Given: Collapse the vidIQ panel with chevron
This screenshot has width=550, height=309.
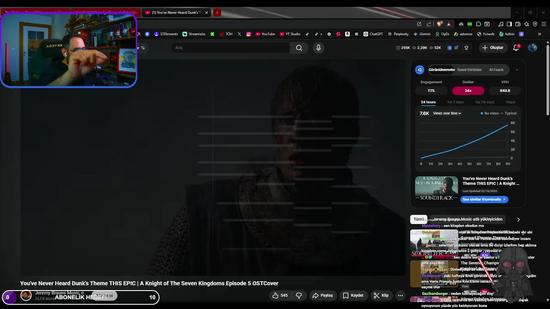Looking at the screenshot, I should pos(517,70).
